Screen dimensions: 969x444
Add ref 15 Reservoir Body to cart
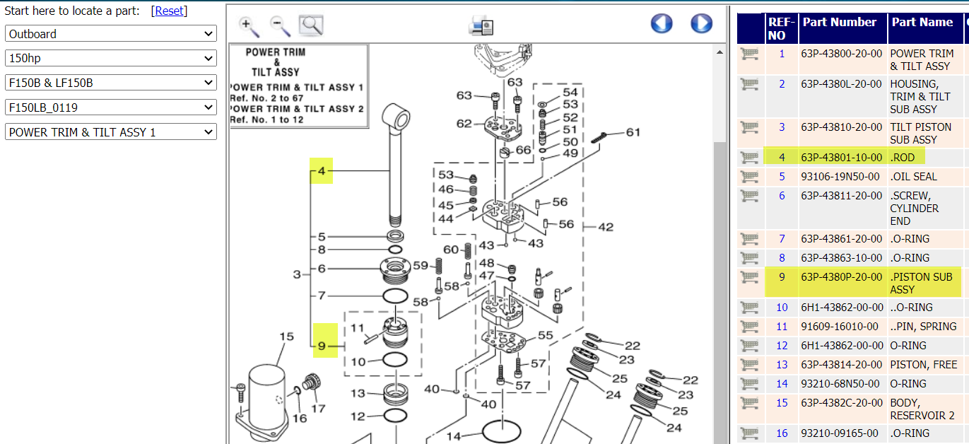(749, 403)
